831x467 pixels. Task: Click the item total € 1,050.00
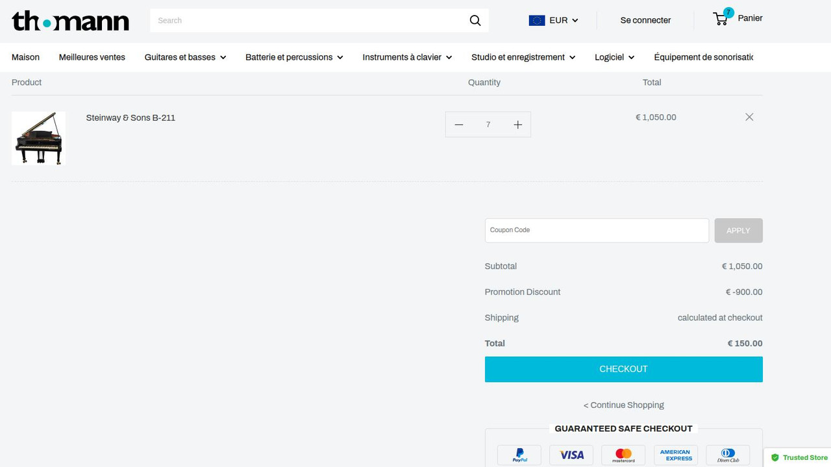coord(656,117)
